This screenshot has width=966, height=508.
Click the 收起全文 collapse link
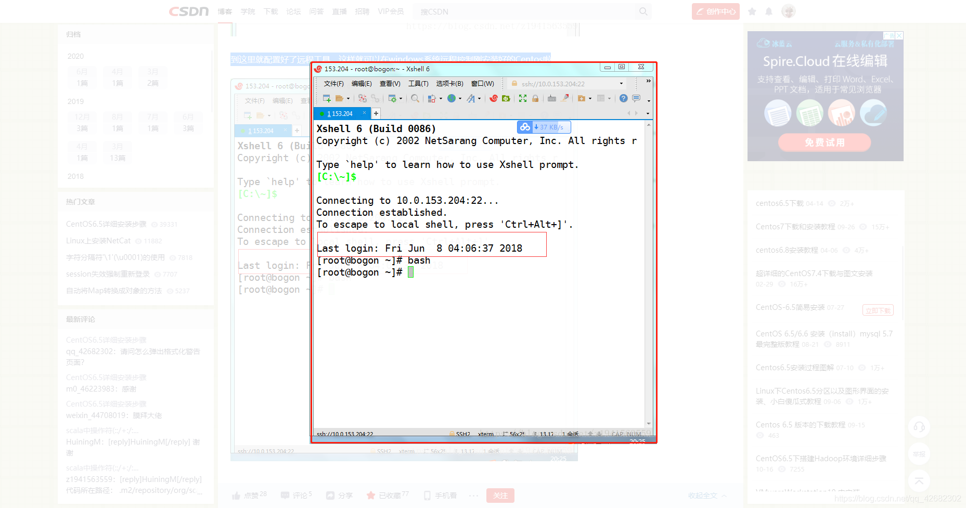pos(707,496)
